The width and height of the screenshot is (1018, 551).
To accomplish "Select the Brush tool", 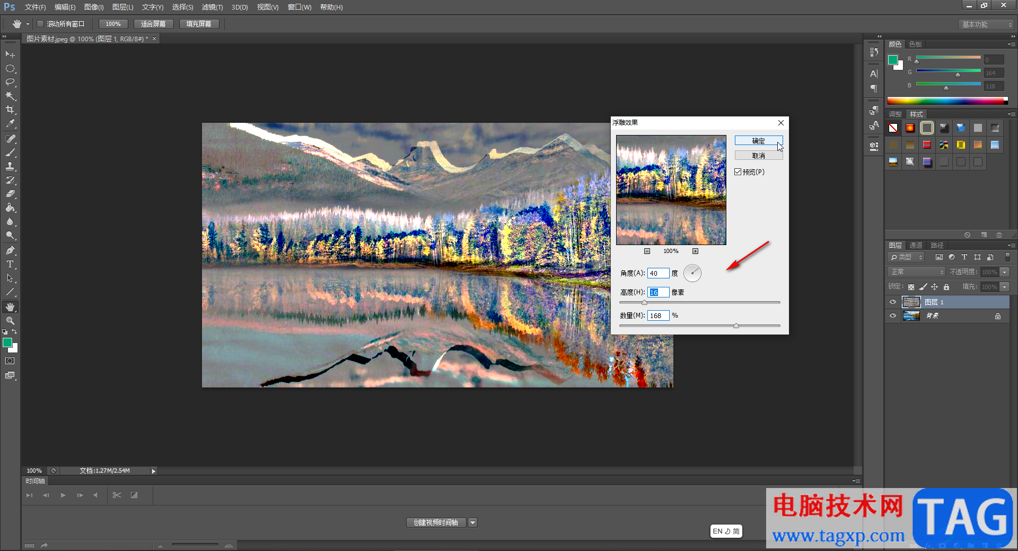I will [10, 152].
